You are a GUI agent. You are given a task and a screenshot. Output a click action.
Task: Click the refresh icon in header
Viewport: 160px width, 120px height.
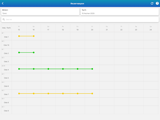click(152, 3)
